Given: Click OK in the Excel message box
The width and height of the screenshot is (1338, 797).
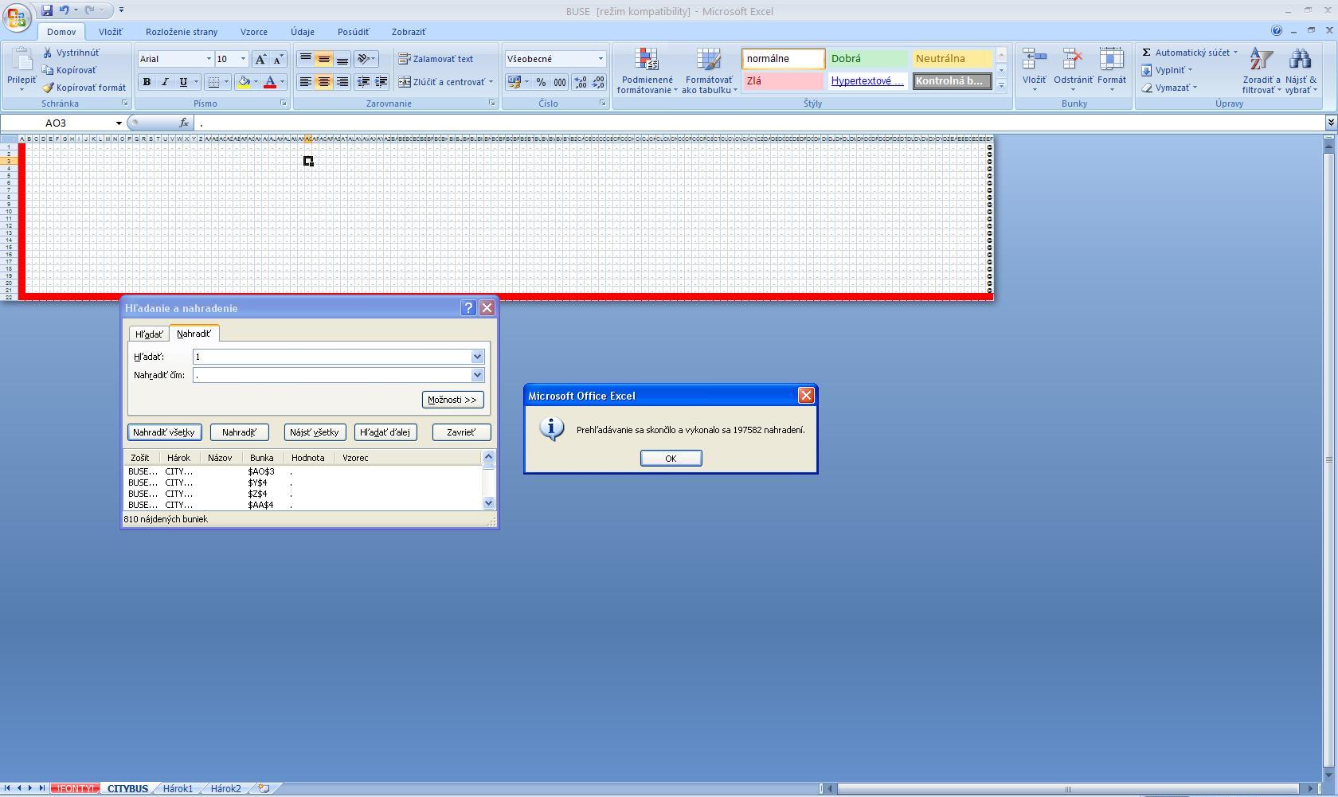Looking at the screenshot, I should click(671, 458).
